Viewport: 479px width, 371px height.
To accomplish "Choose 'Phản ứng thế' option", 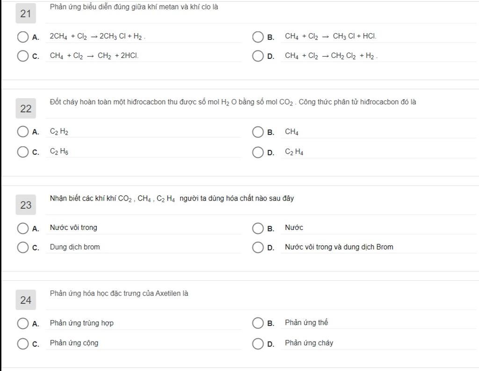I will [258, 323].
